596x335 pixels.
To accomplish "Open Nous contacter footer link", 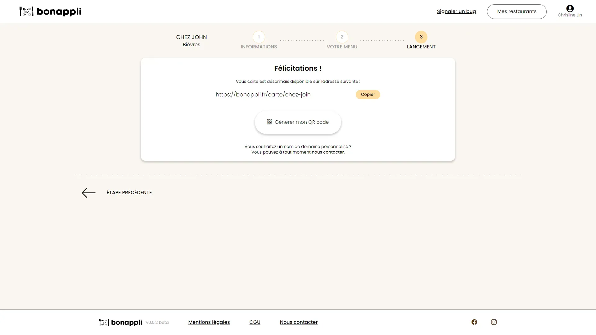I will (x=299, y=322).
